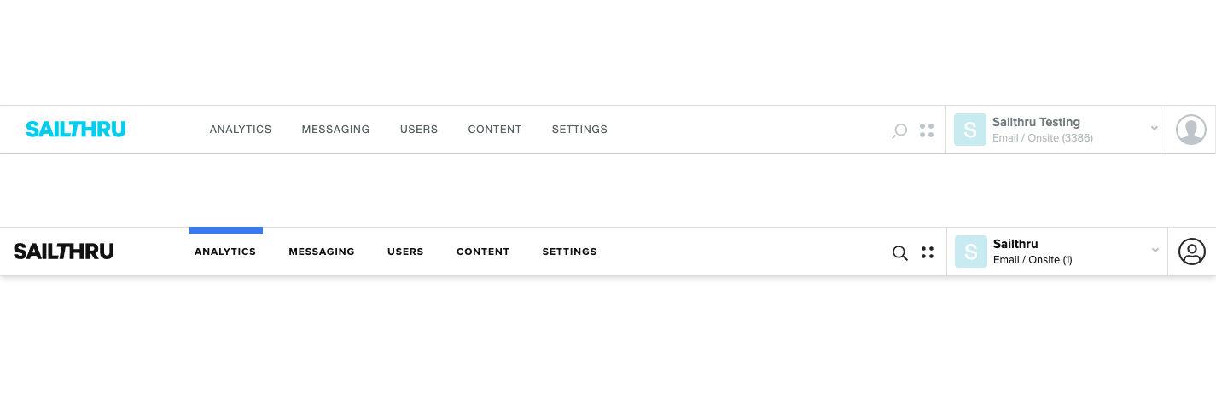This screenshot has width=1216, height=399.
Task: Open the bold Content menu item
Action: pos(483,252)
